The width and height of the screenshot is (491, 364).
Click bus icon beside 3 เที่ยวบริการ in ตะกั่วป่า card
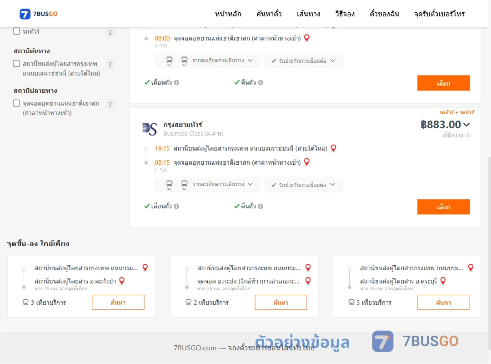25,302
